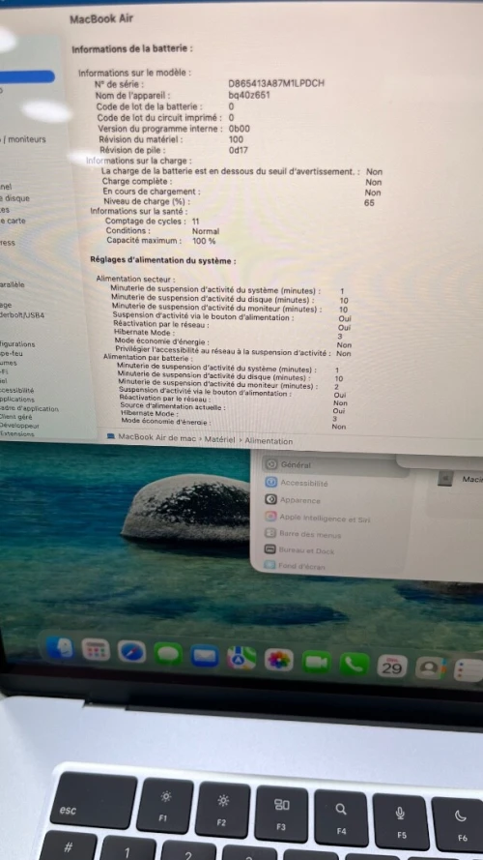Click 'Conditions' value Normal
This screenshot has height=860, width=483.
[x=206, y=231]
